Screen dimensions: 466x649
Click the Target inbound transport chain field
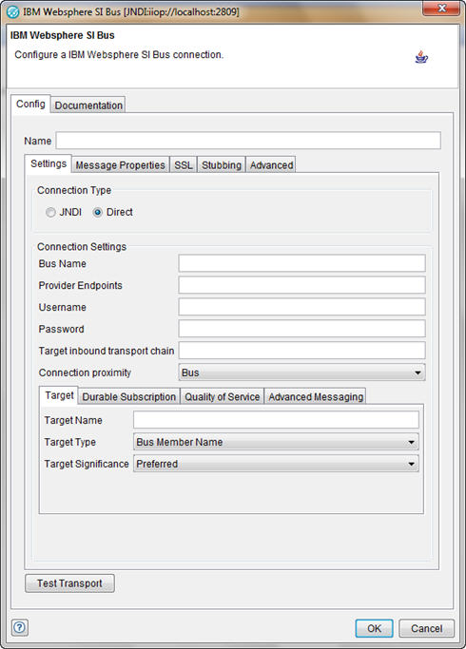[x=301, y=351]
